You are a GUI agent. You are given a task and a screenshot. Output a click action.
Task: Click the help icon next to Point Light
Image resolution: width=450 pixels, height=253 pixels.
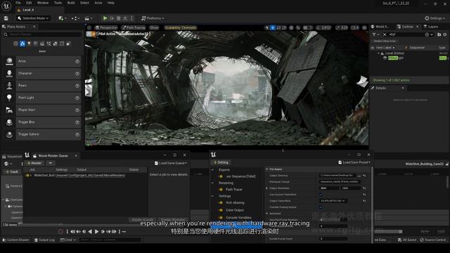(77, 98)
